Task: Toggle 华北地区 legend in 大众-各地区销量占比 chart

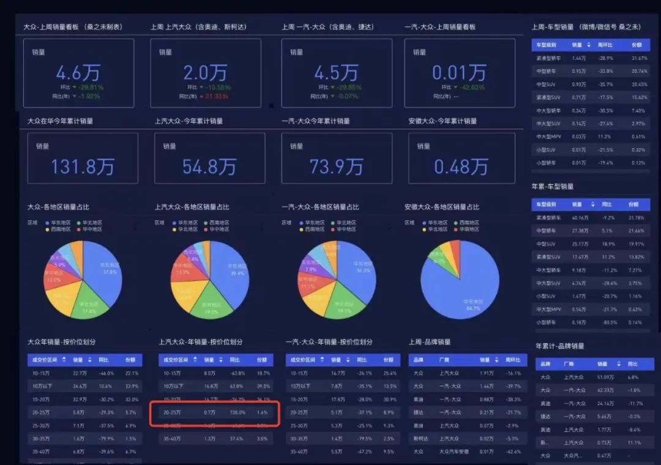Action: pyautogui.click(x=89, y=223)
